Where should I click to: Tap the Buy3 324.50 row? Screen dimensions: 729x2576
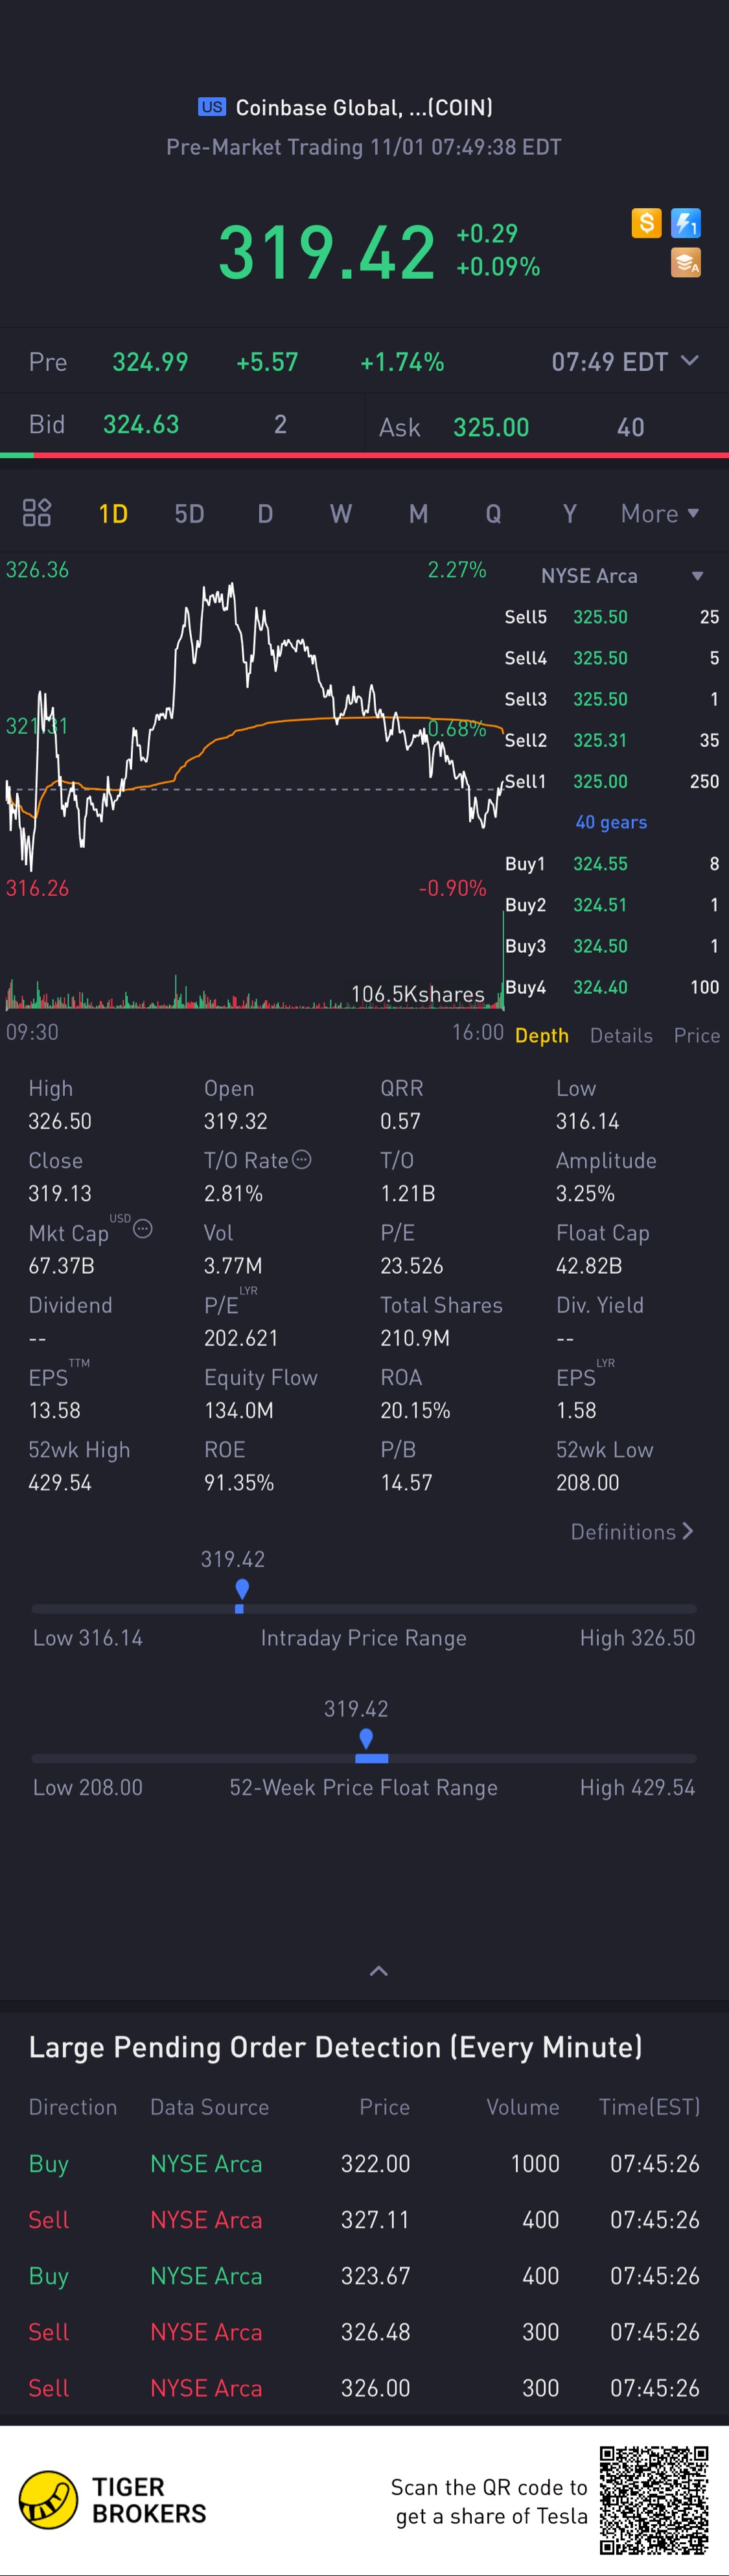(611, 945)
